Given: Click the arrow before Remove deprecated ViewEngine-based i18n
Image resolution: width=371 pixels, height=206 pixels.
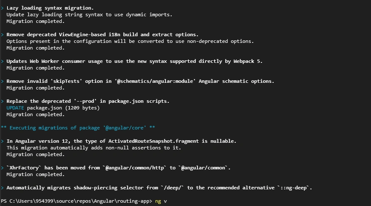Looking at the screenshot, I should pyautogui.click(x=2, y=35).
